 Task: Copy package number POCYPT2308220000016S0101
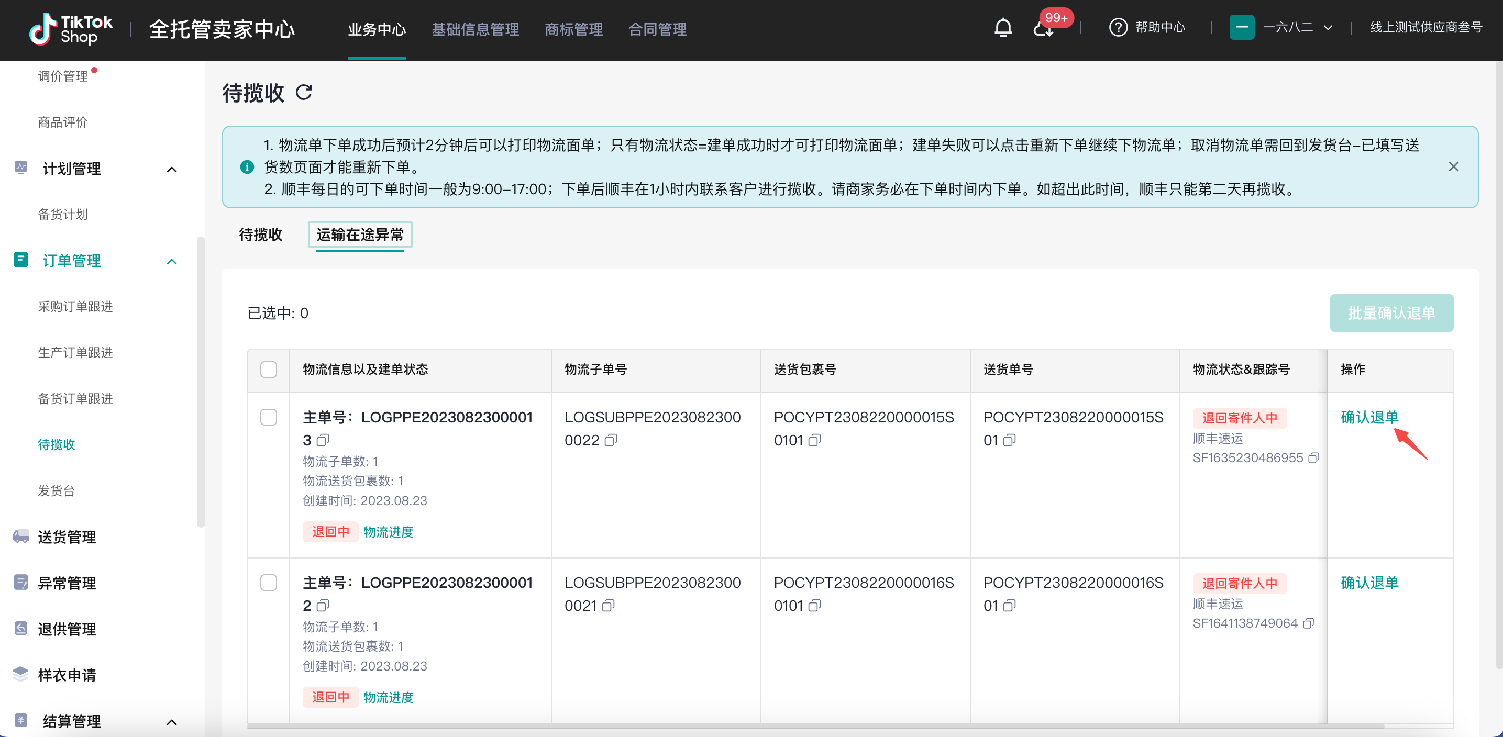tap(814, 605)
